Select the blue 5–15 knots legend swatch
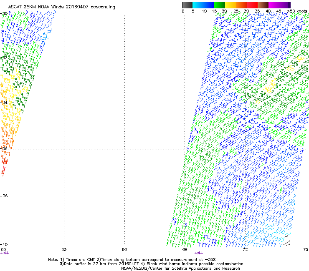The height and width of the screenshot is (271, 309). click(203, 5)
